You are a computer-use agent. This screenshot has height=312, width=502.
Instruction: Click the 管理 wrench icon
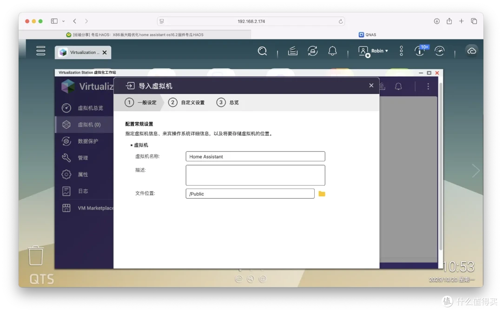pyautogui.click(x=66, y=158)
